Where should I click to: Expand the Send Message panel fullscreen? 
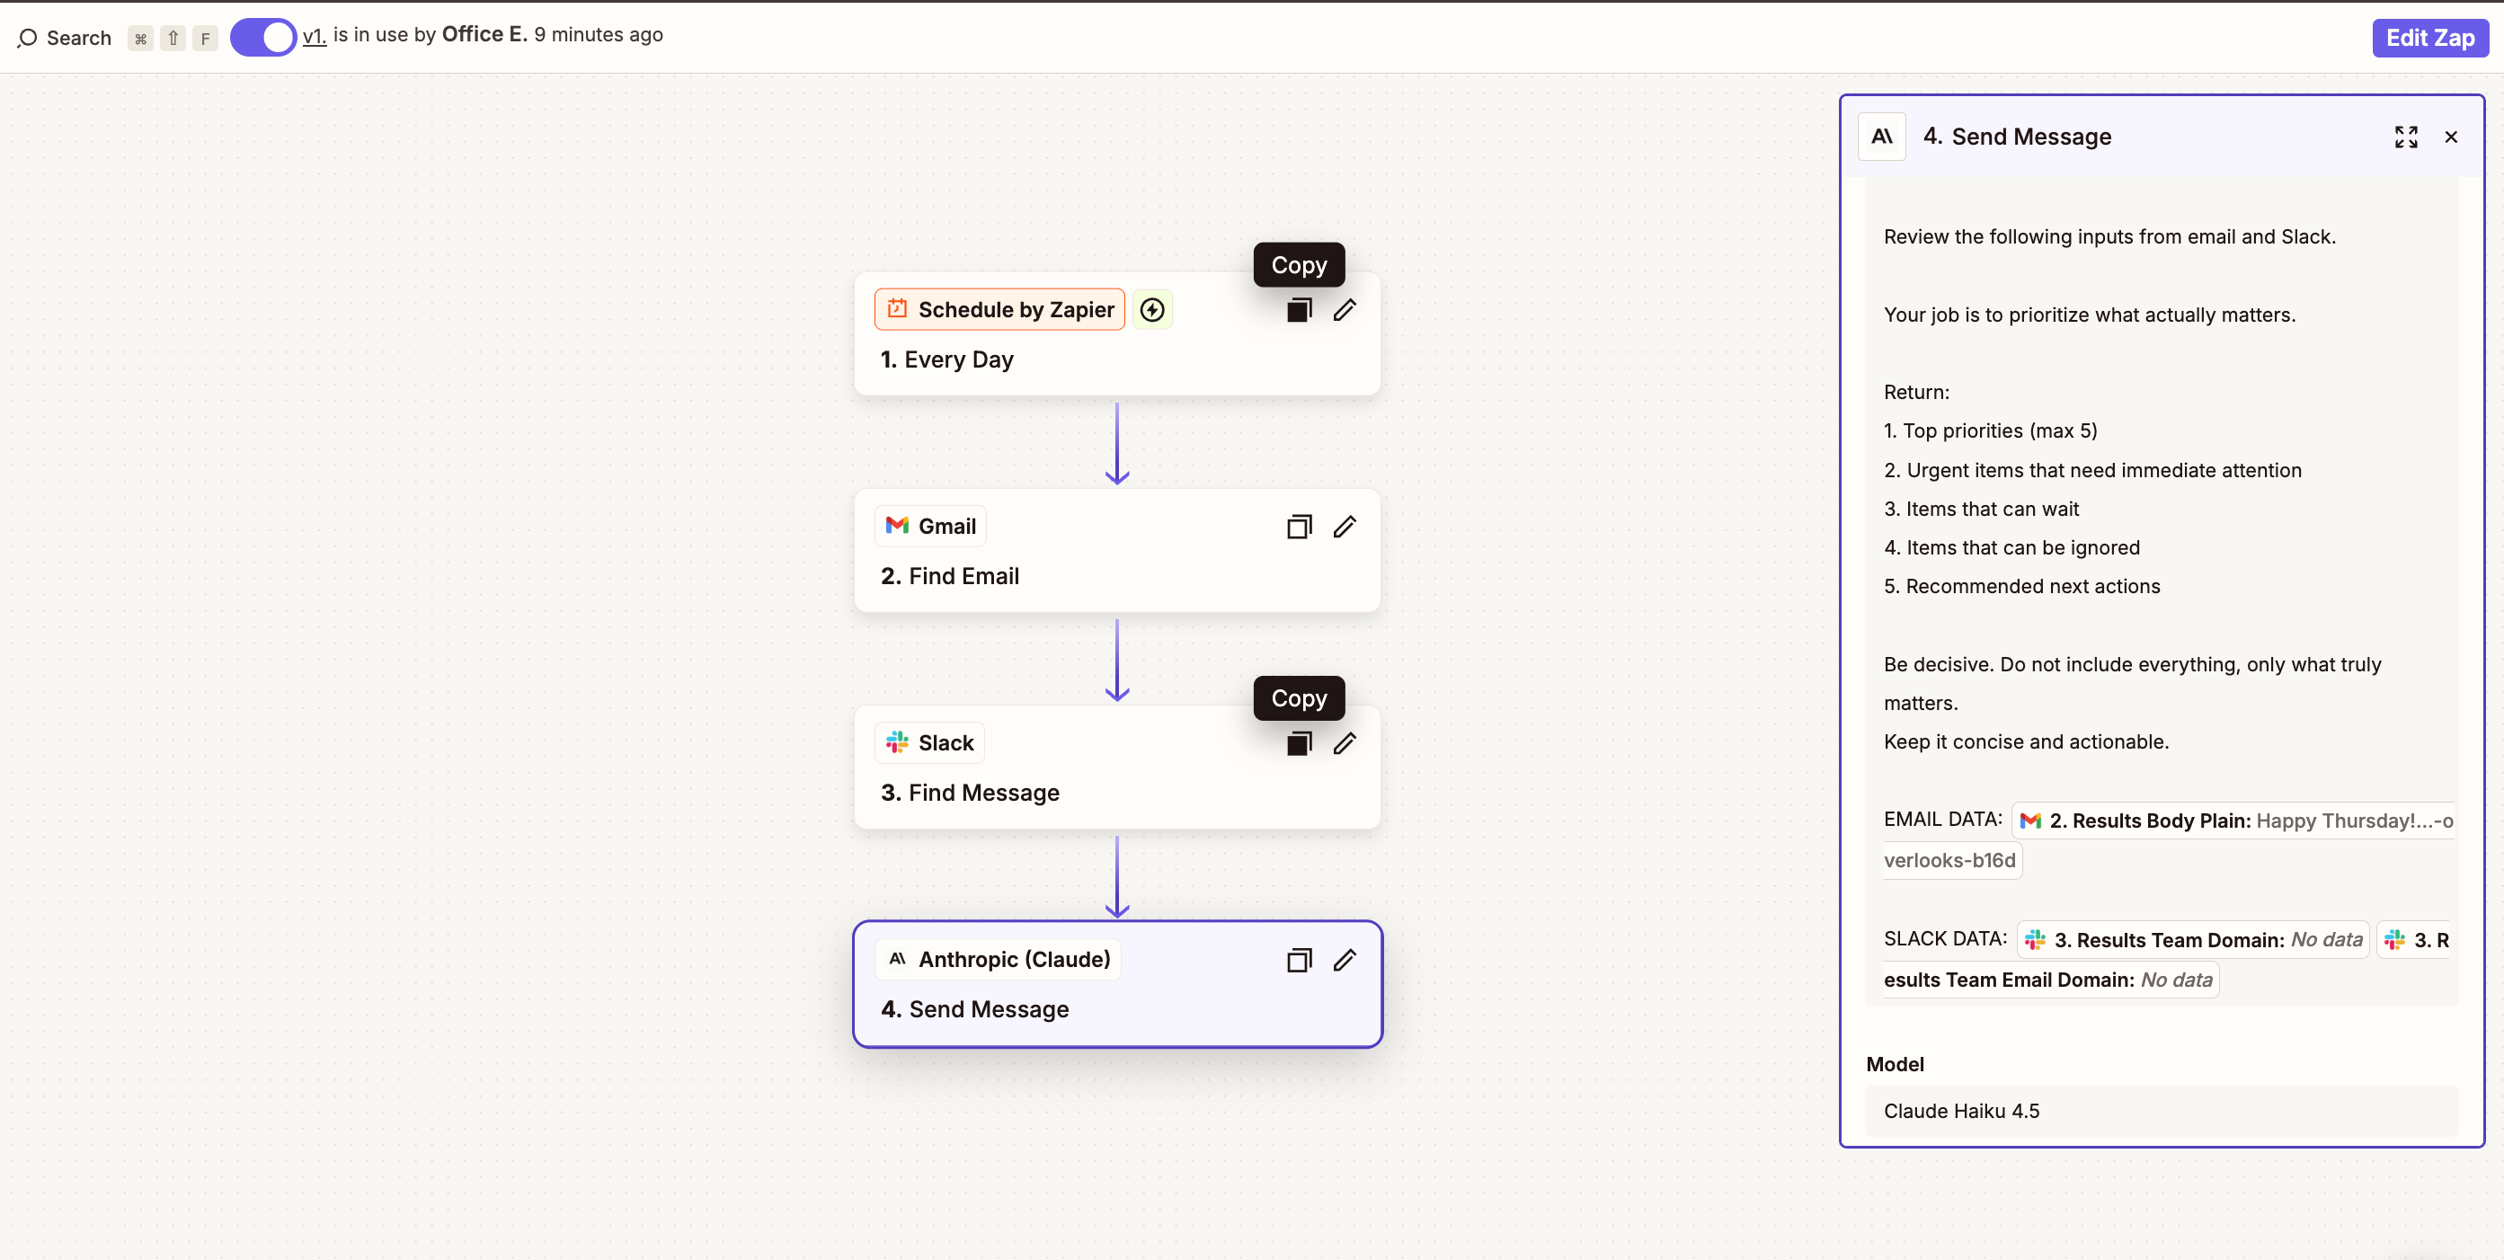2406,138
